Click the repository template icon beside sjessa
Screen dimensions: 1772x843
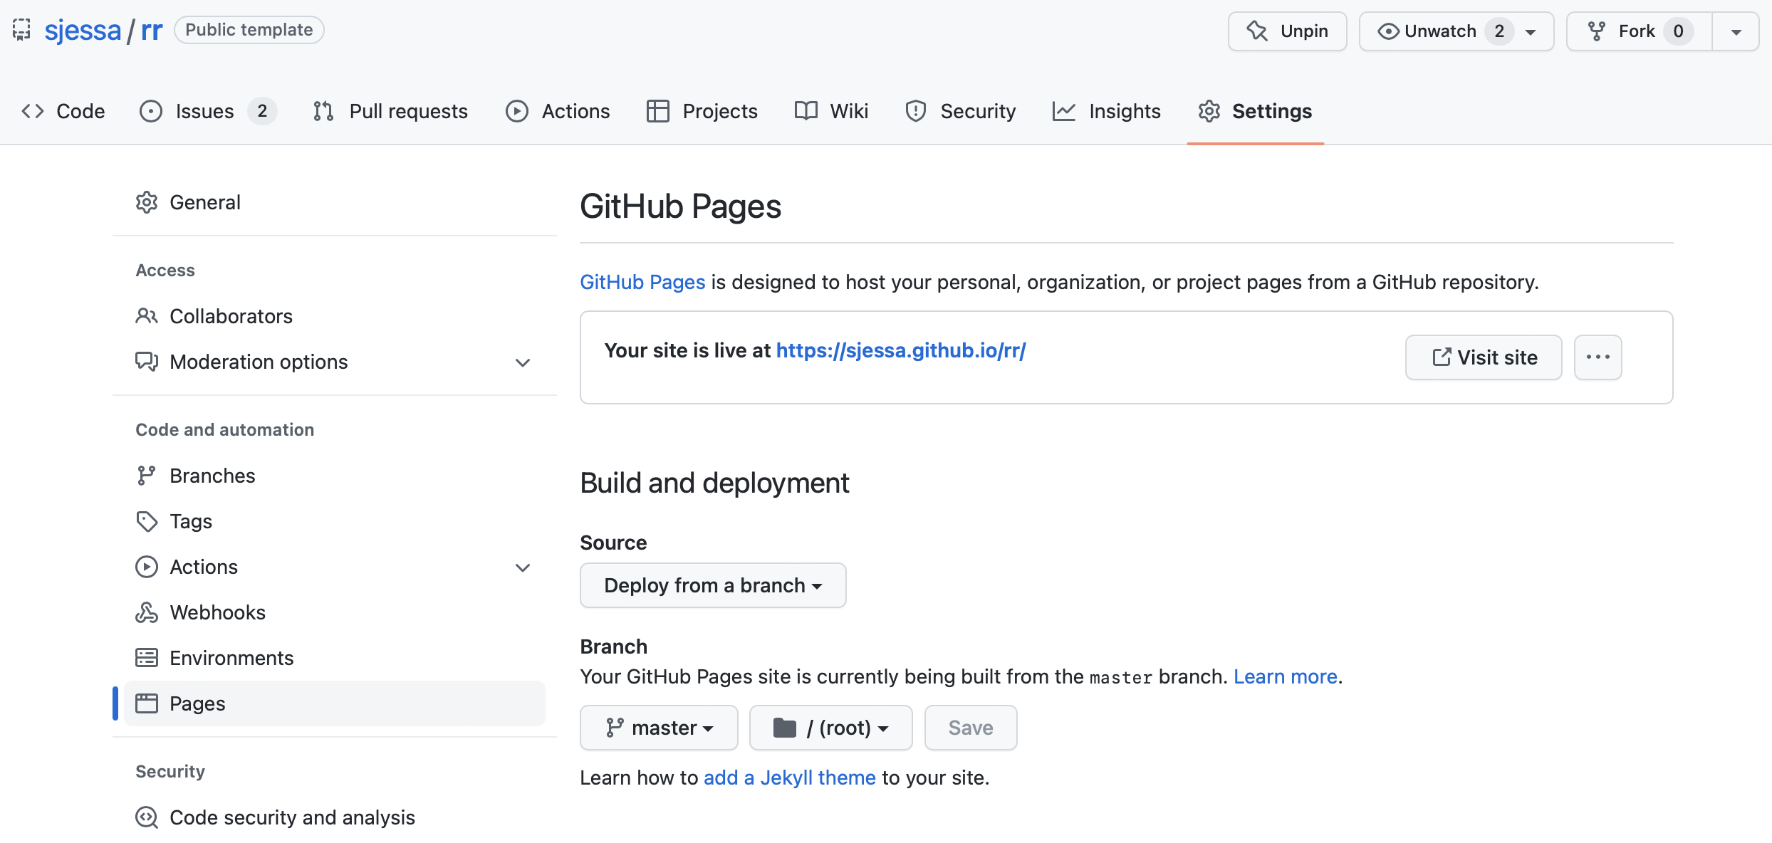[21, 30]
